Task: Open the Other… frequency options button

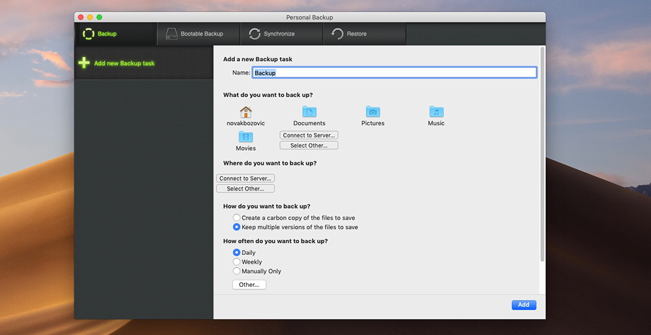Action: [x=249, y=285]
